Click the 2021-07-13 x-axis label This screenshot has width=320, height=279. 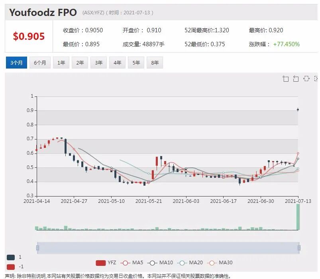tap(298, 201)
